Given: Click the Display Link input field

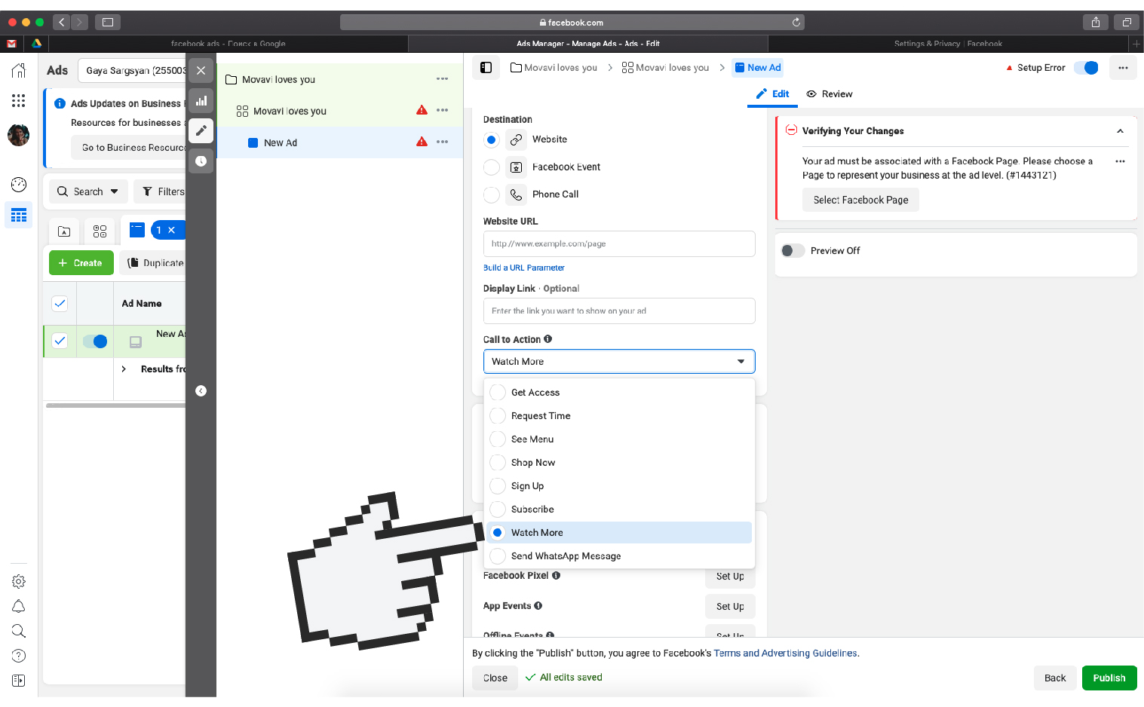Looking at the screenshot, I should pyautogui.click(x=619, y=311).
